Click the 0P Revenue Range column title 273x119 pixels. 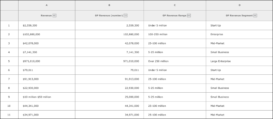click(x=174, y=15)
